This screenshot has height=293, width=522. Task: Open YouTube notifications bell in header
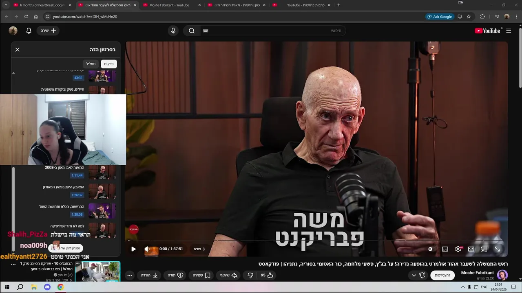[29, 31]
